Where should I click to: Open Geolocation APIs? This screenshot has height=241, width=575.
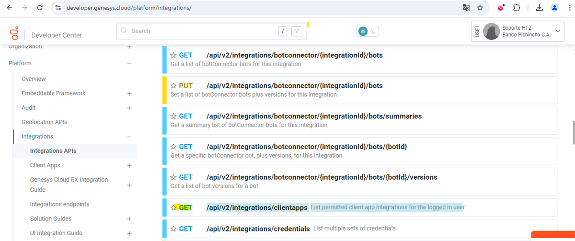coord(44,122)
